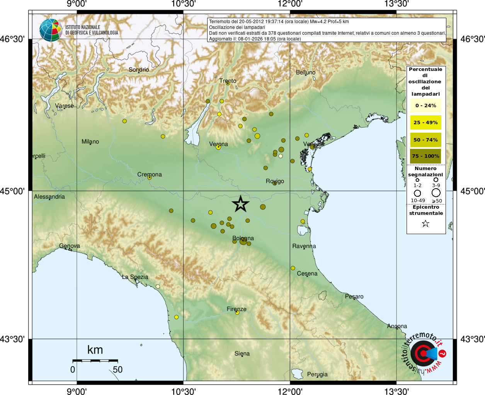The width and height of the screenshot is (485, 395).
Task: Click the report circle near La Spezia coast
Action: [x=158, y=287]
